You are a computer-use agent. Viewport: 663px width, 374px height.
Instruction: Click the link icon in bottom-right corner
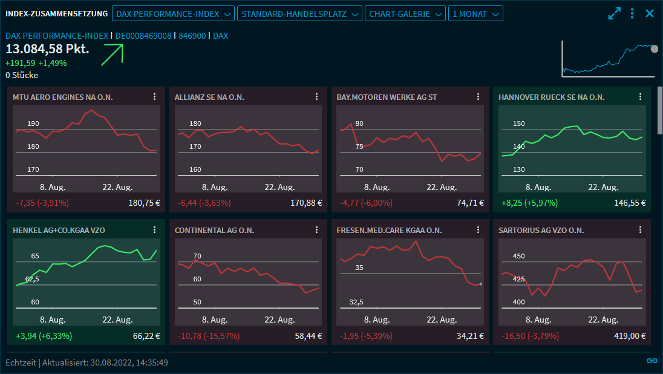coord(652,361)
